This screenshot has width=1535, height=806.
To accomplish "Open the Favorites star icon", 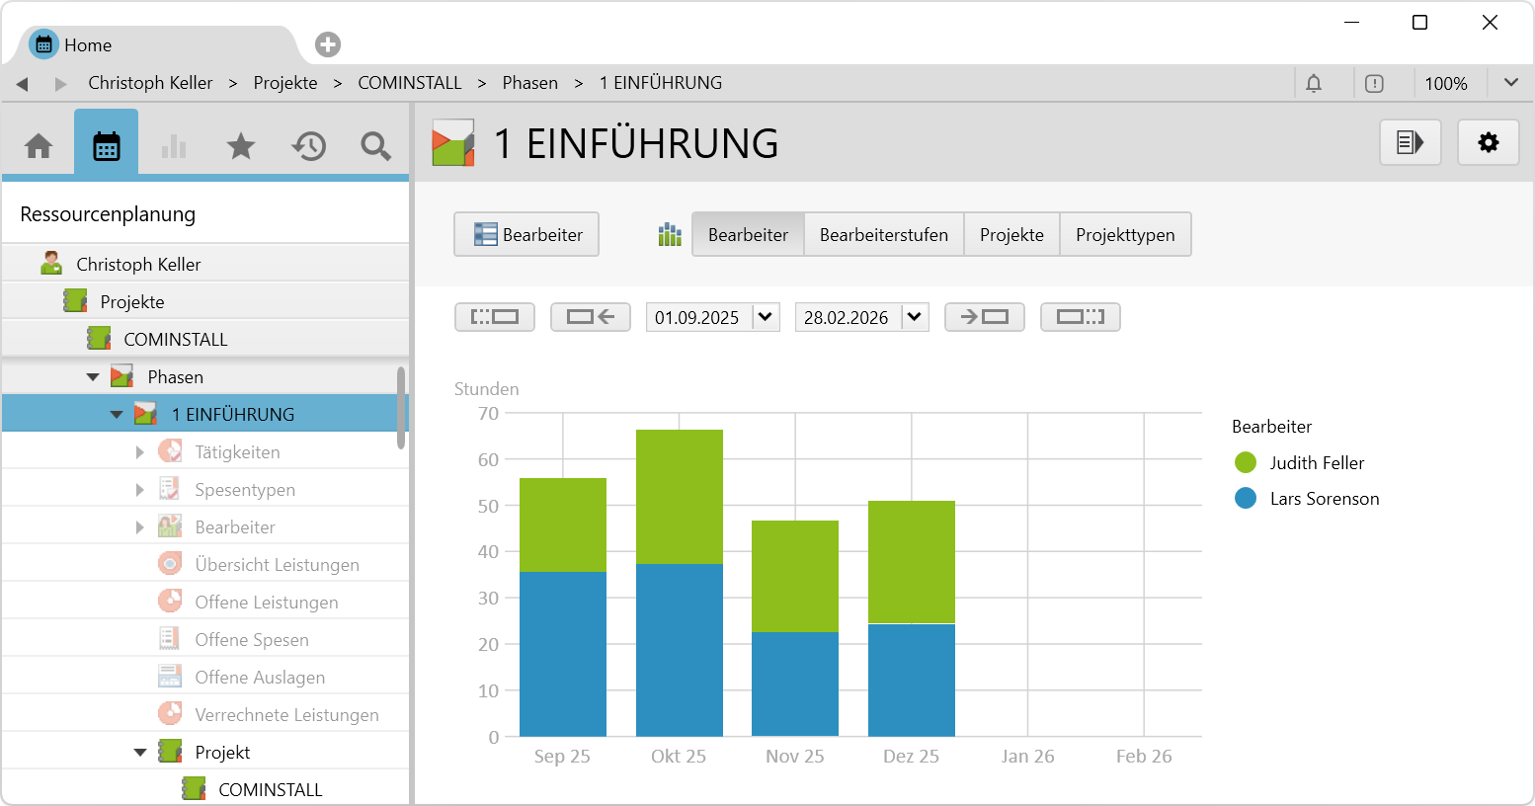I will click(x=241, y=146).
